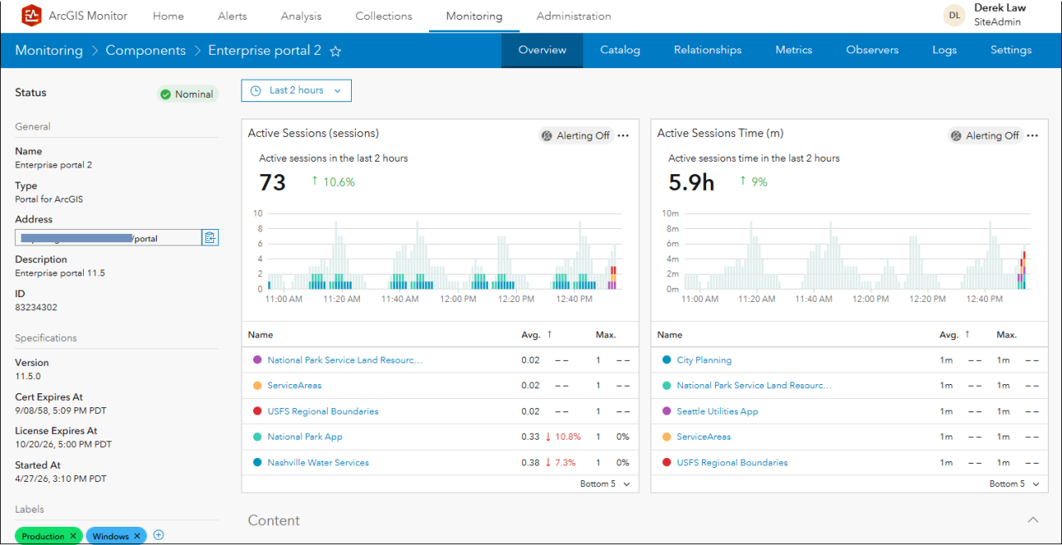Viewport: 1062px width, 545px height.
Task: Click the 73 active sessions value
Action: click(x=272, y=182)
